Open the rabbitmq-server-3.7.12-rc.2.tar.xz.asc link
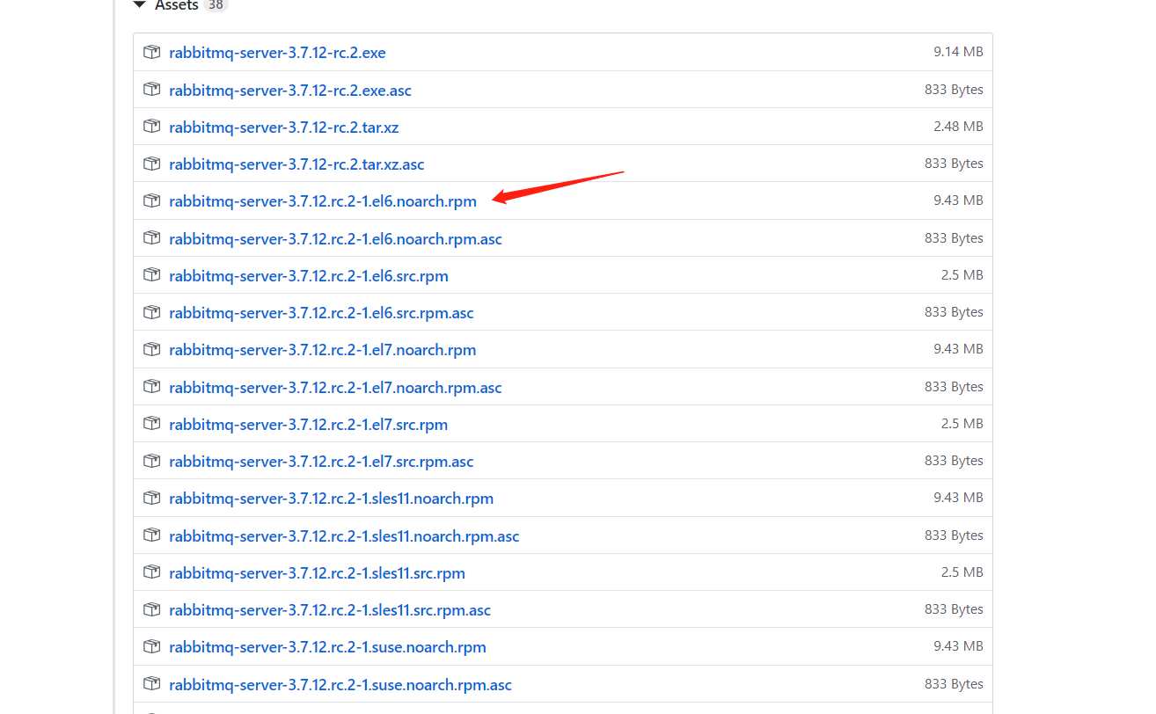 296,164
